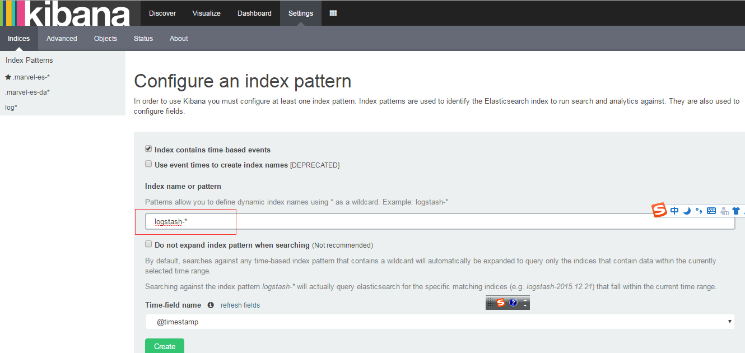Viewport: 745px width, 353px height.
Task: Open the @timestamp time-field dropdown
Action: pos(440,322)
